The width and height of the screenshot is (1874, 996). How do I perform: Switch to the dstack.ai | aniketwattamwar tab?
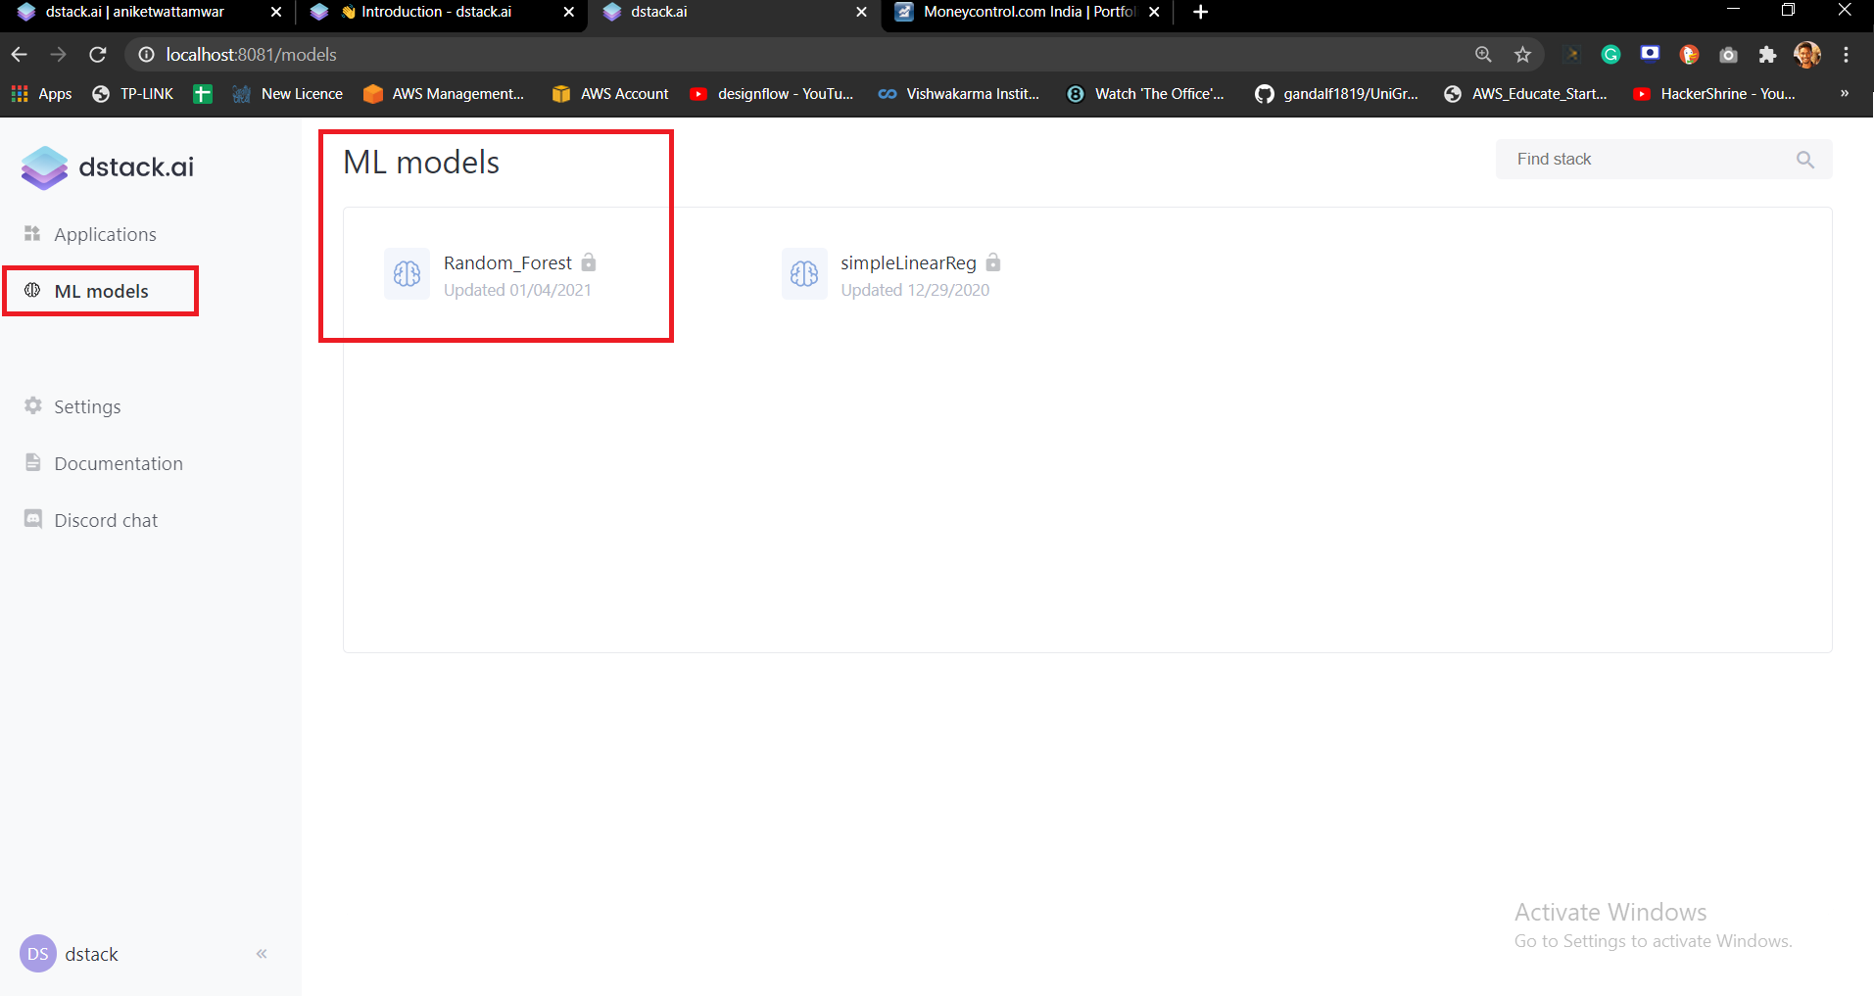(148, 13)
